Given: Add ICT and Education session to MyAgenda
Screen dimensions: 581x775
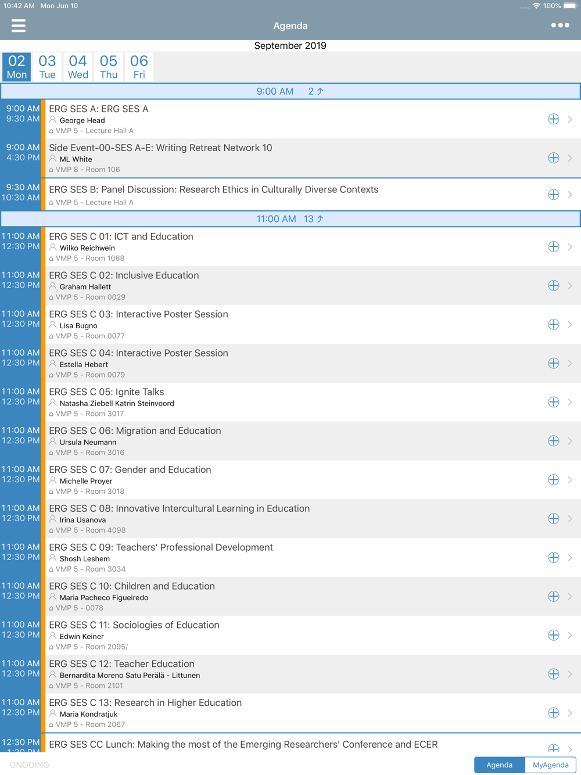Looking at the screenshot, I should pos(554,247).
